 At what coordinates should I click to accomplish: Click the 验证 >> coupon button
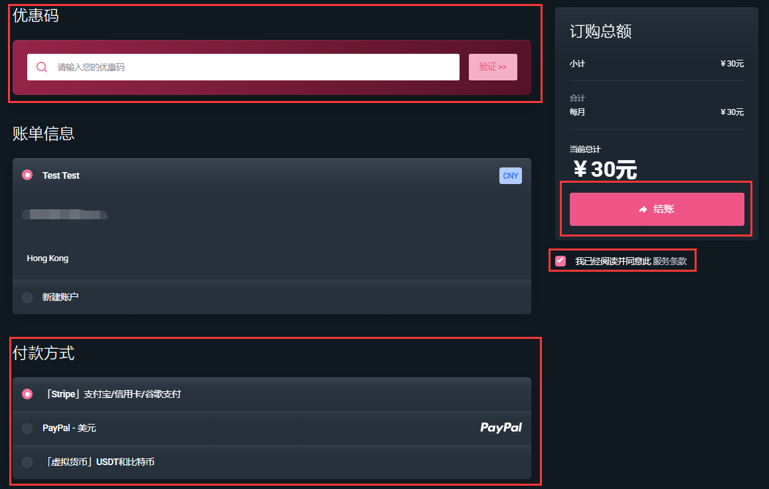[x=493, y=66]
